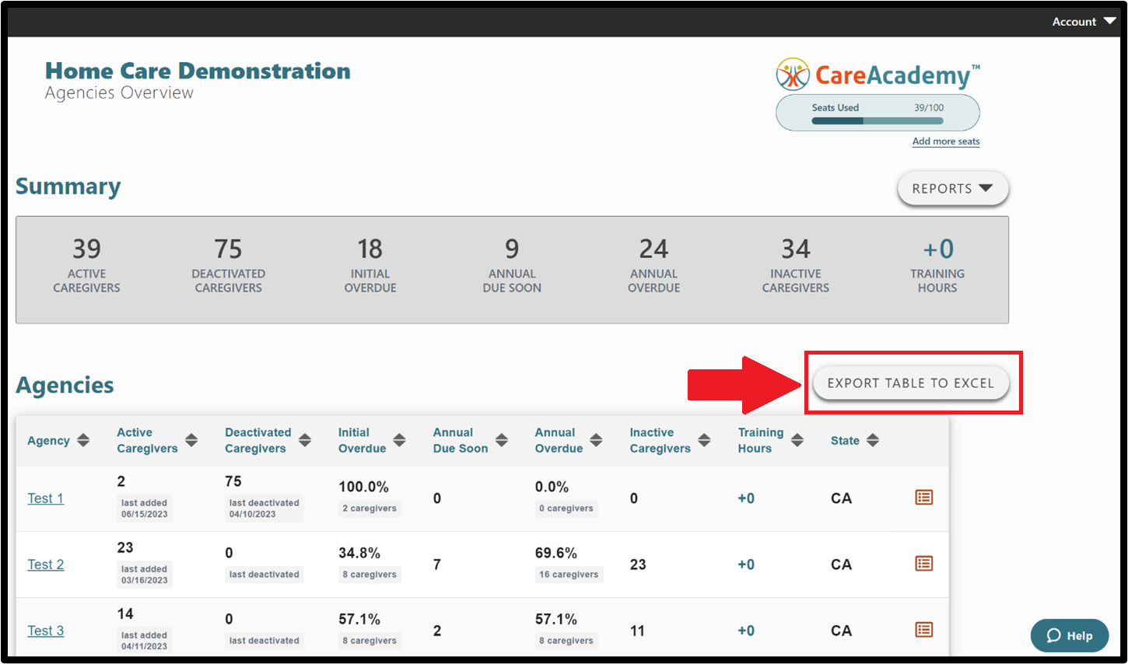Open the Account dropdown menu

[x=1084, y=22]
